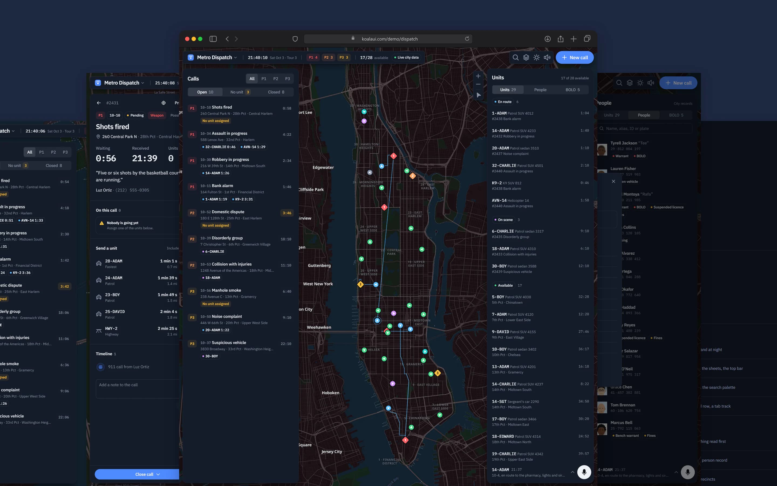The image size is (777, 486).
Task: Expand radio log chevron in Units panel
Action: coord(572,472)
